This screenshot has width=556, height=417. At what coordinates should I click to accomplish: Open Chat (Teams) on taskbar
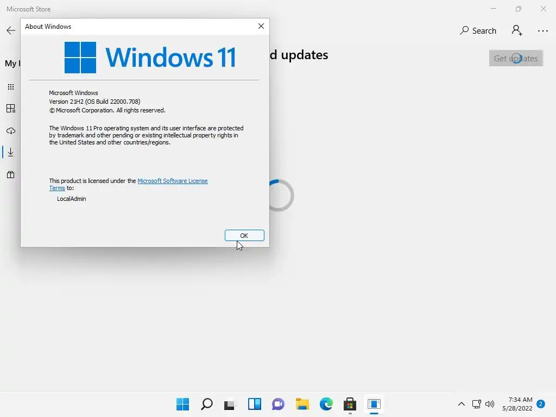tap(279, 404)
